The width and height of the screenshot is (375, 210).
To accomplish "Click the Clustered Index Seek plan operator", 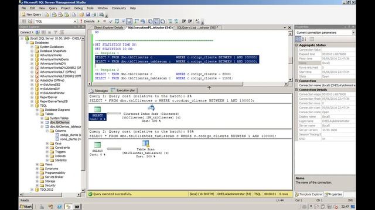I will (x=151, y=114).
